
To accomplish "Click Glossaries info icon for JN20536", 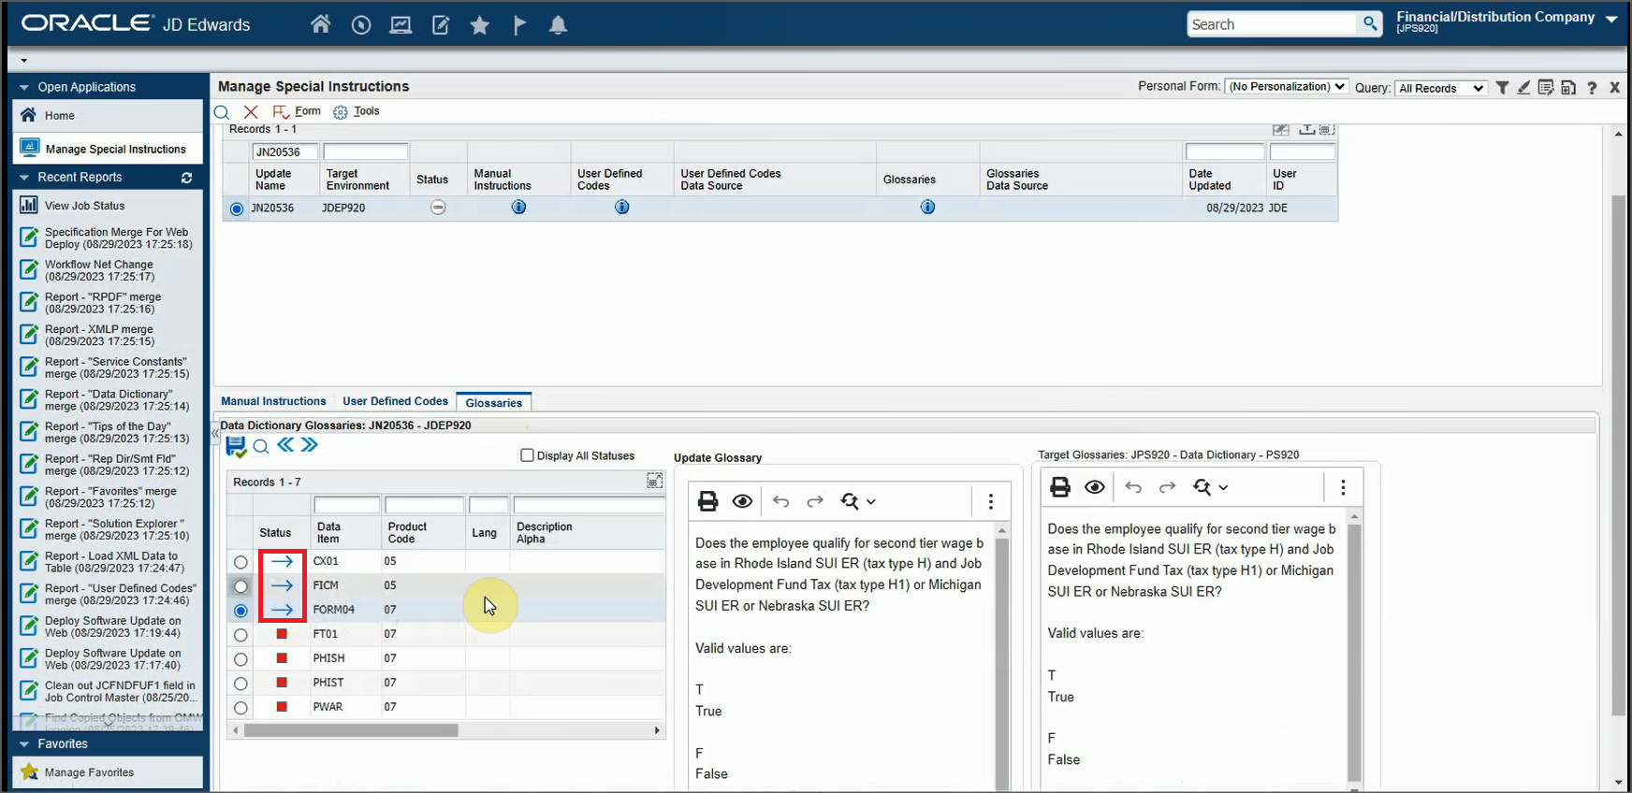I will (927, 207).
